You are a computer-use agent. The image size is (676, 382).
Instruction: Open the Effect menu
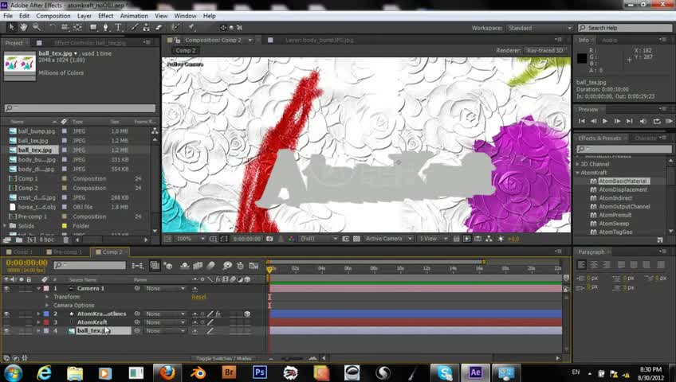(105, 16)
